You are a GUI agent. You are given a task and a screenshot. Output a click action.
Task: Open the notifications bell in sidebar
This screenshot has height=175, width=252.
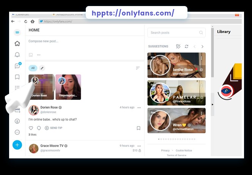point(17,55)
